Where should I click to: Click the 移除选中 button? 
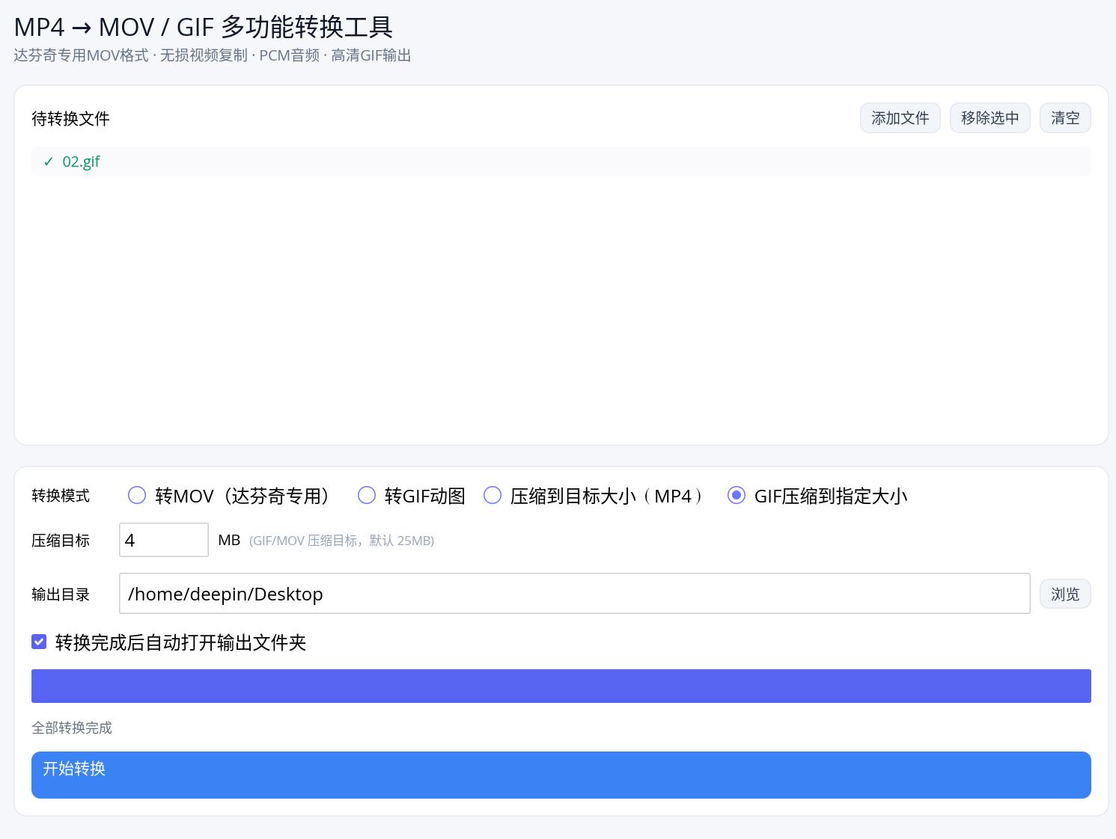[x=990, y=118]
